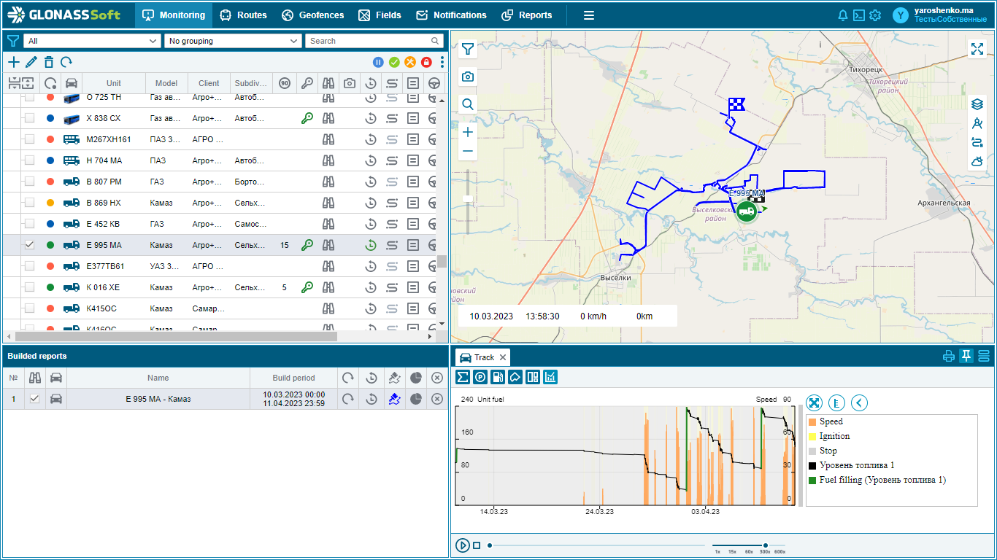Toggle Speed series in chart legend
Screen dimensions: 997x560
[x=825, y=421]
